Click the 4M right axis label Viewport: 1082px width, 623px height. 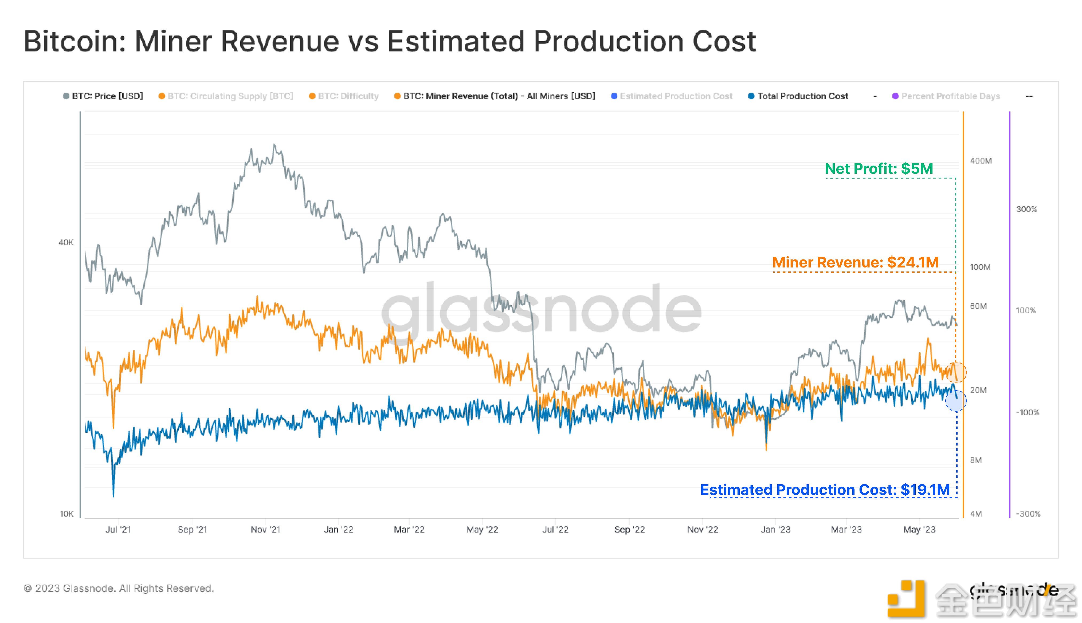(x=975, y=514)
